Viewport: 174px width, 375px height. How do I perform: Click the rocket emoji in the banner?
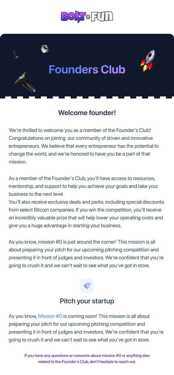click(148, 61)
